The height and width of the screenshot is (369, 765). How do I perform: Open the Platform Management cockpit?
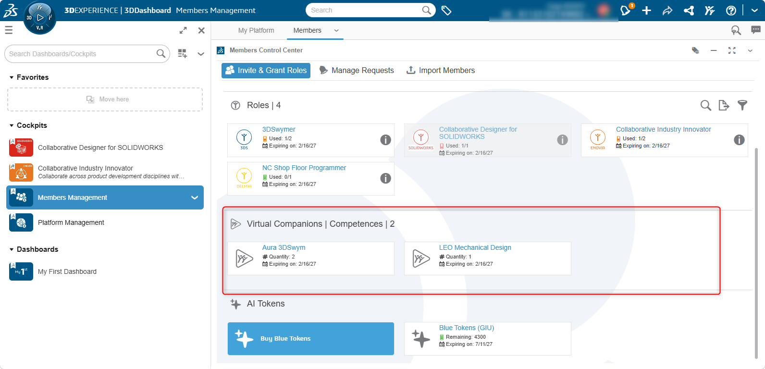(105, 222)
